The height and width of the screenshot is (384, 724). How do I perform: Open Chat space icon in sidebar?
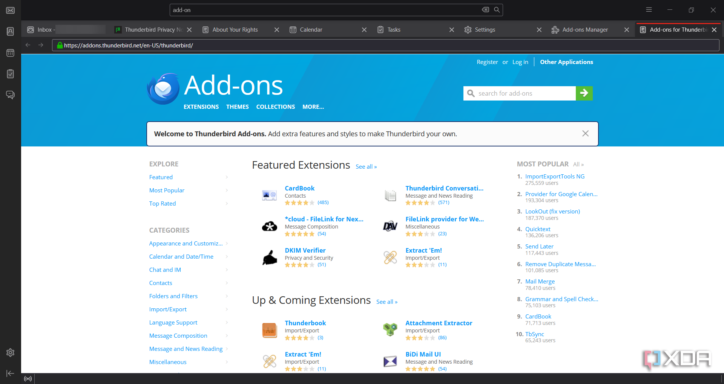point(11,95)
